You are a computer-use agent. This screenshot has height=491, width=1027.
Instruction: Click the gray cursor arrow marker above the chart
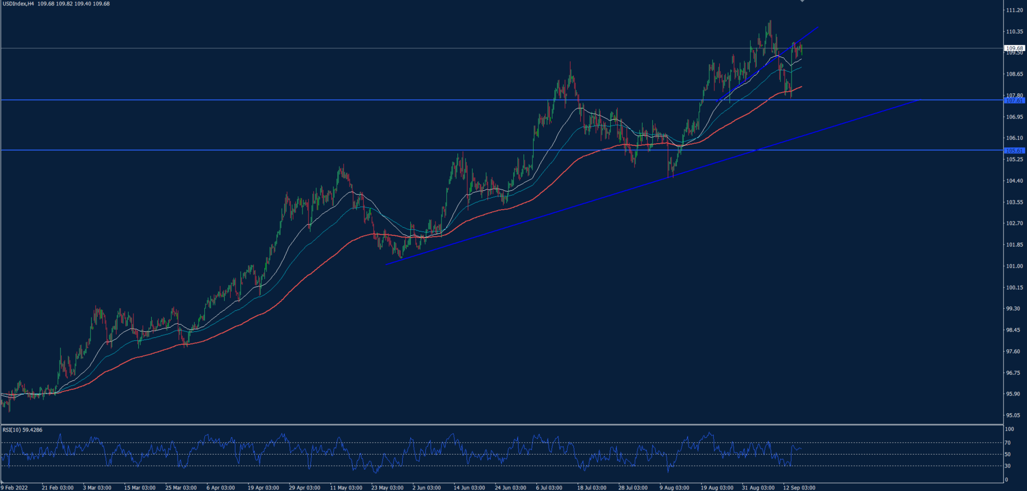[802, 2]
